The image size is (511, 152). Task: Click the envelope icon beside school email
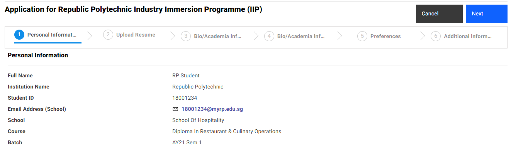tap(175, 109)
